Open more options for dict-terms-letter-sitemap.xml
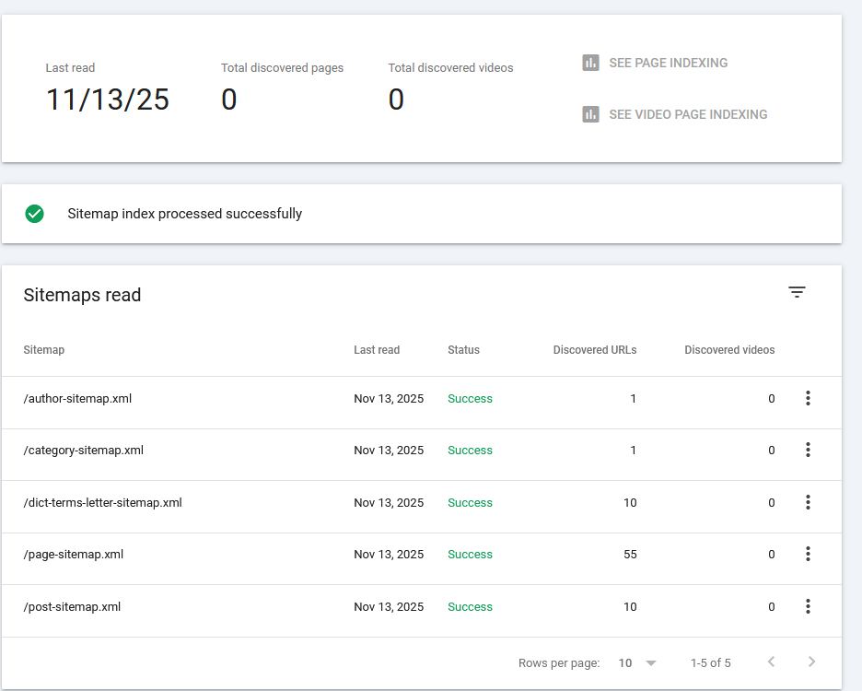Image resolution: width=862 pixels, height=691 pixels. (808, 502)
